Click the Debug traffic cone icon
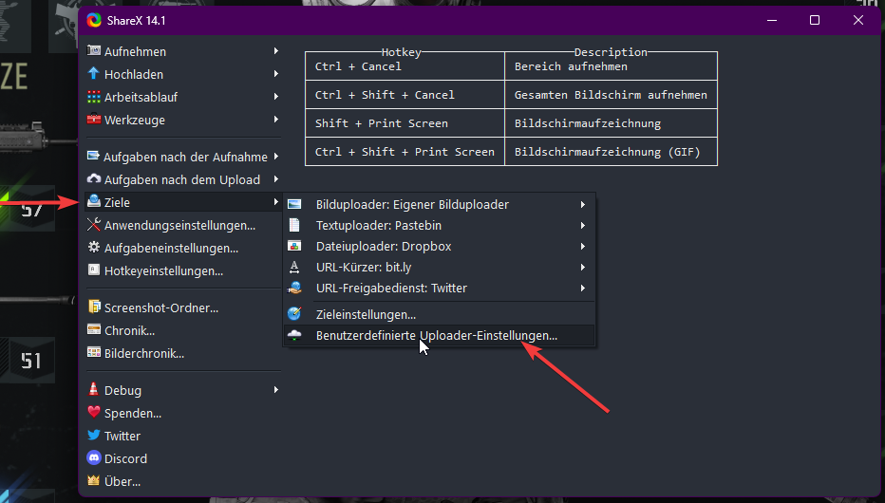 click(x=94, y=390)
